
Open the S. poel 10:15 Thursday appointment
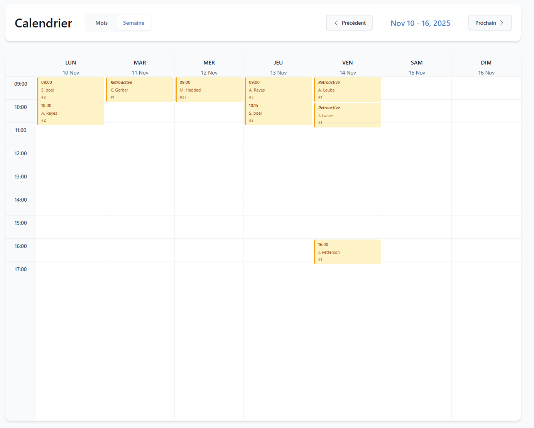(x=278, y=113)
